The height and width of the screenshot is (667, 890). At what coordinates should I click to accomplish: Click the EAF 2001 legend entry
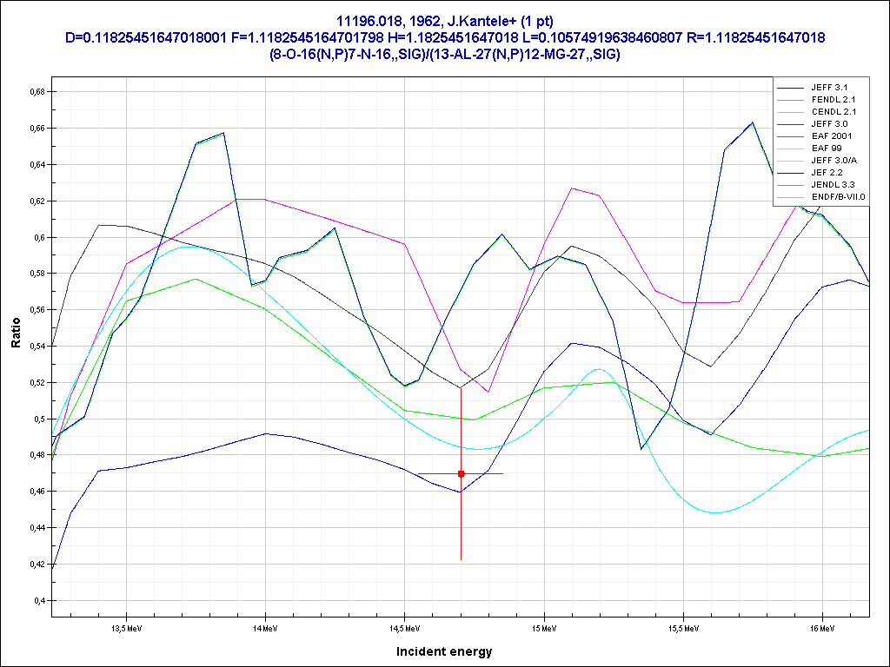point(831,136)
